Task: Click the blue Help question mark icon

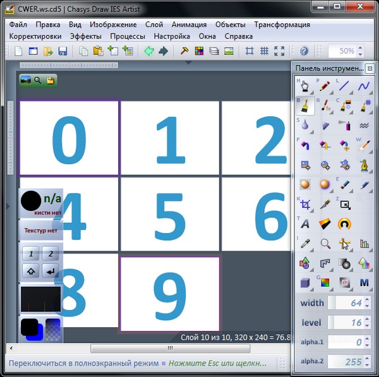Action: pos(304,51)
